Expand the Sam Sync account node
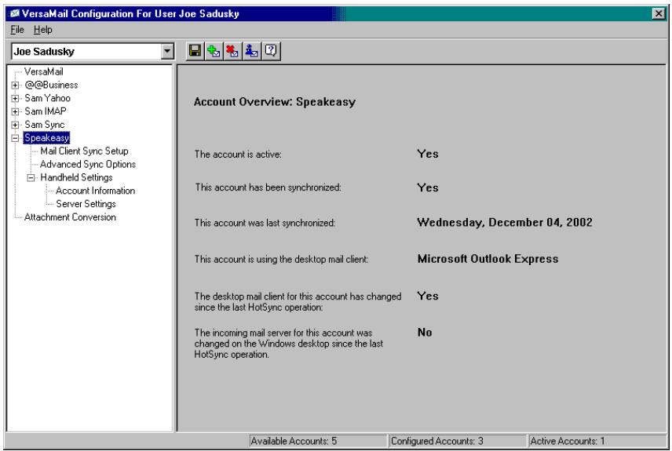 [16, 125]
